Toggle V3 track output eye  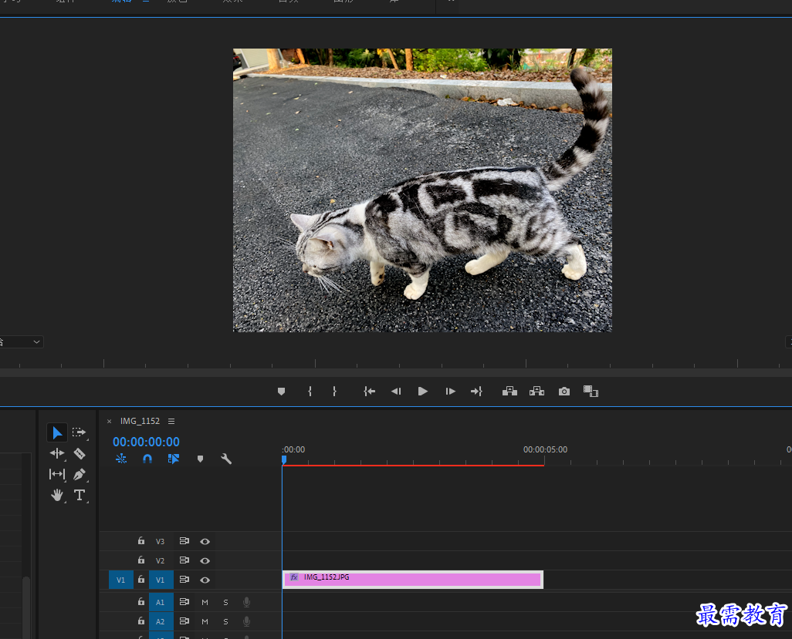pos(205,541)
